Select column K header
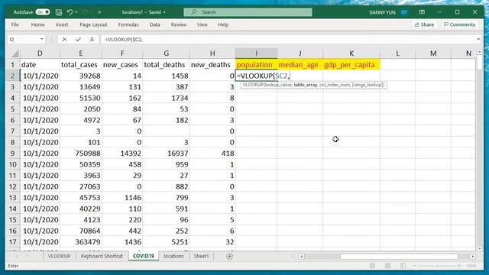Screen dimensions: 489x275 351,53
